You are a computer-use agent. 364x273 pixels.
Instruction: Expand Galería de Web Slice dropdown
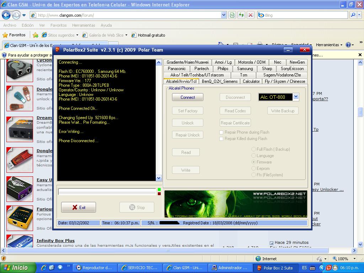(126, 35)
